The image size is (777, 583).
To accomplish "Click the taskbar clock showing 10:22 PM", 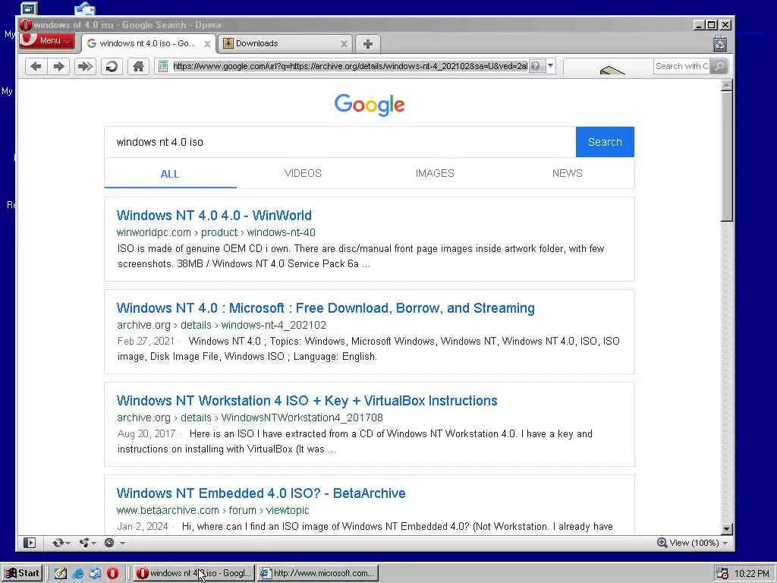I will (752, 574).
